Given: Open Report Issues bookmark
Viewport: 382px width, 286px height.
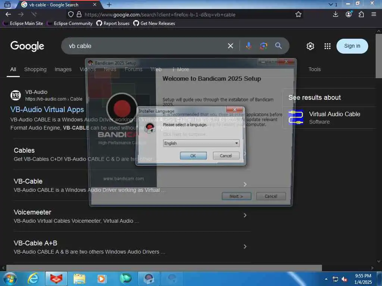Looking at the screenshot, I should click(113, 23).
